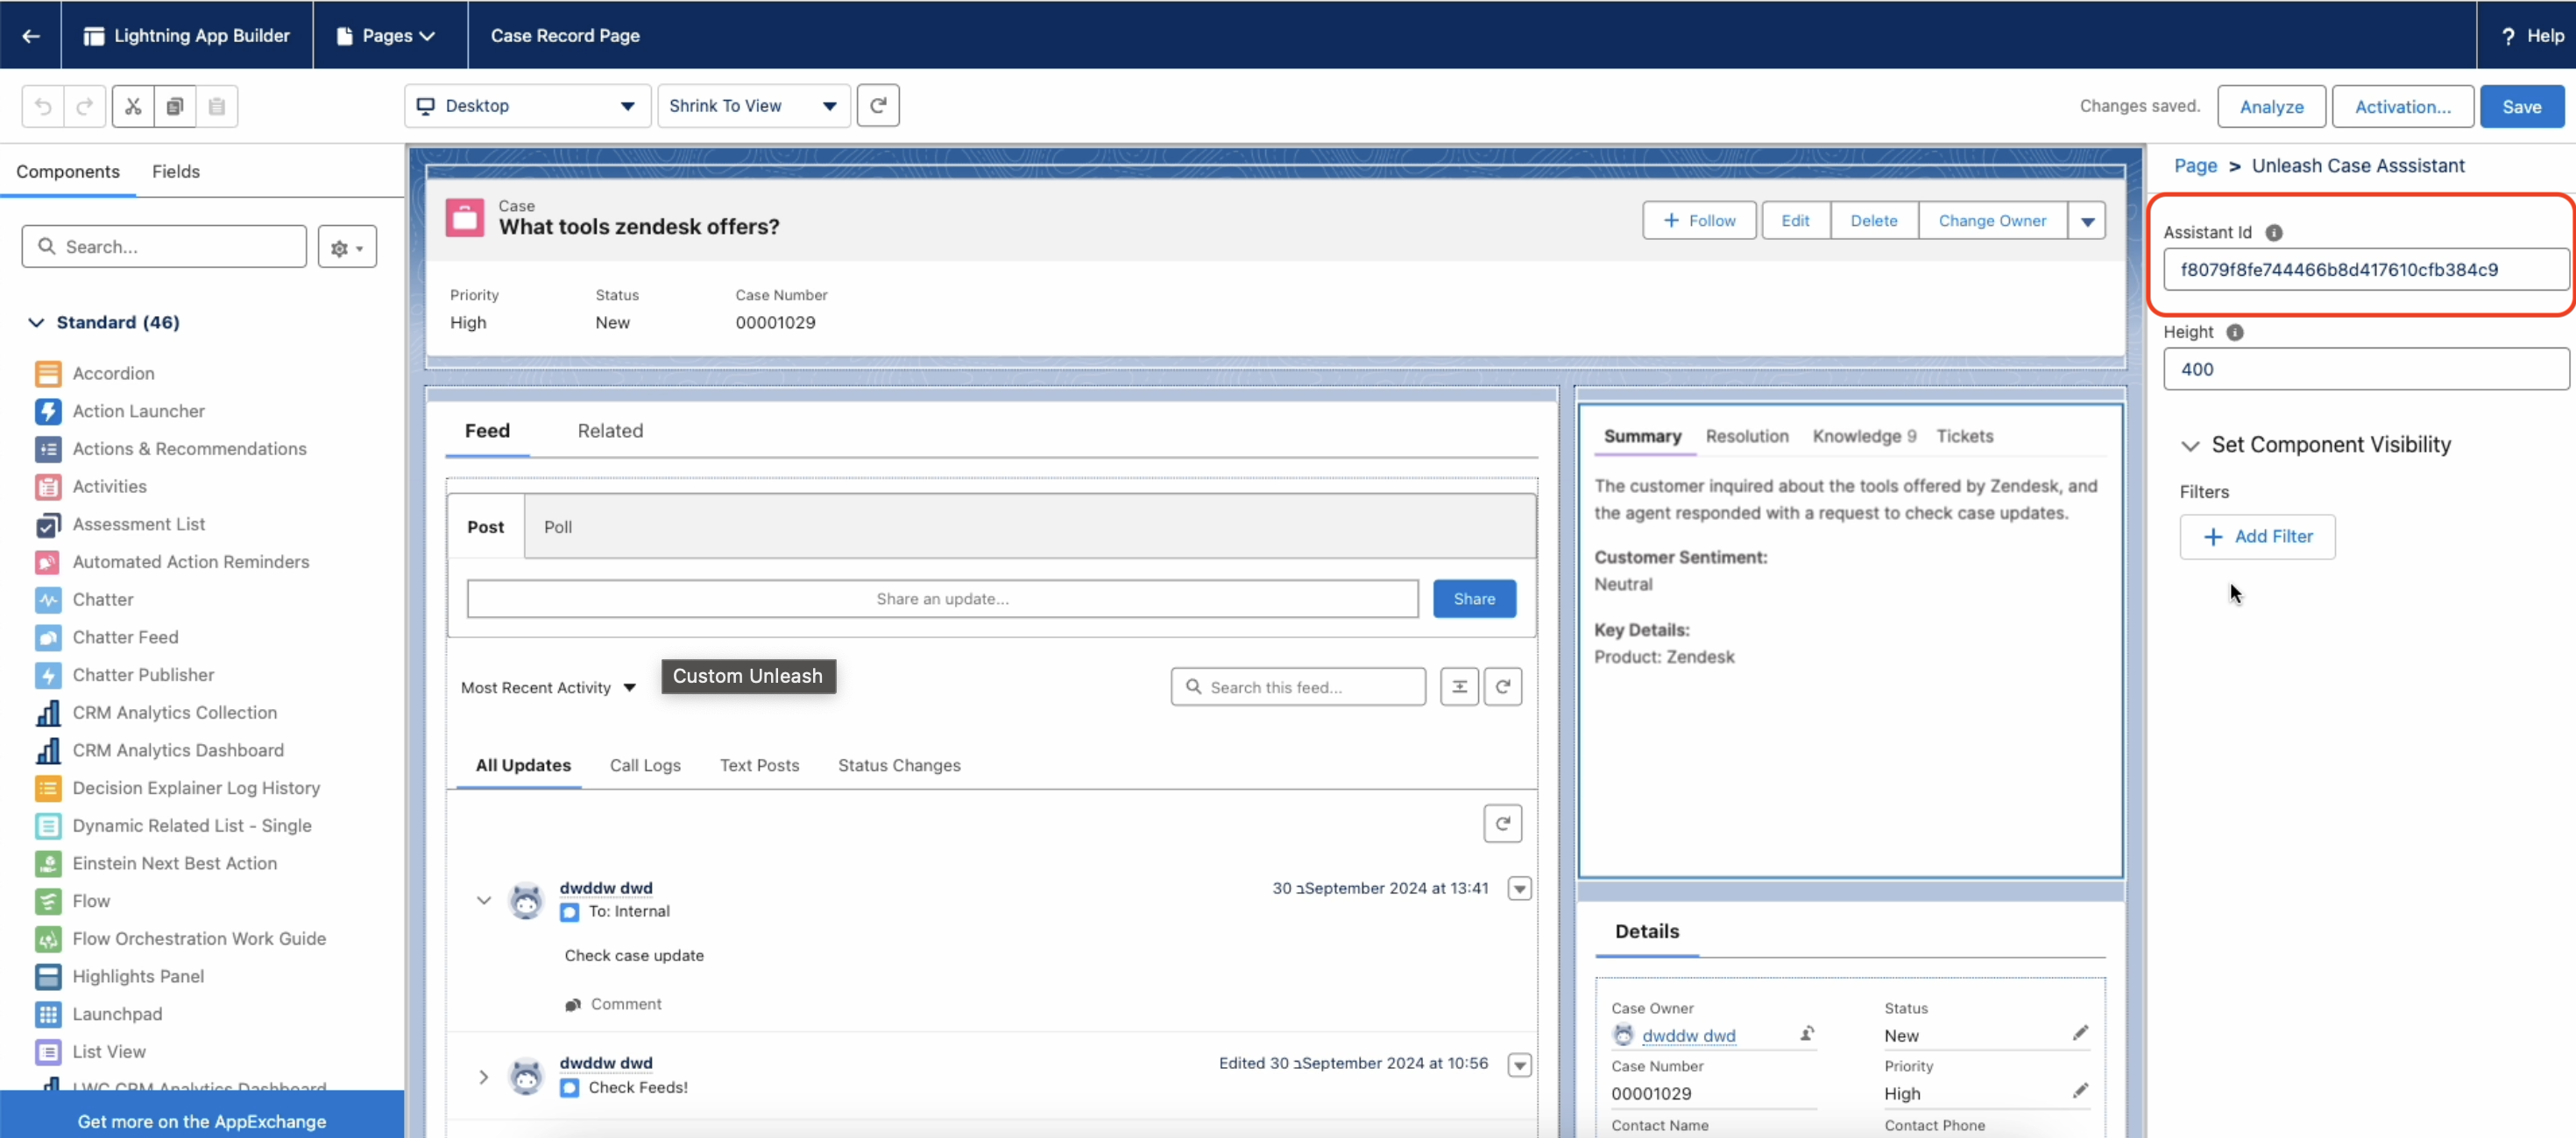Click the CRM Analytics Dashboard chart icon
The width and height of the screenshot is (2576, 1138).
point(48,750)
